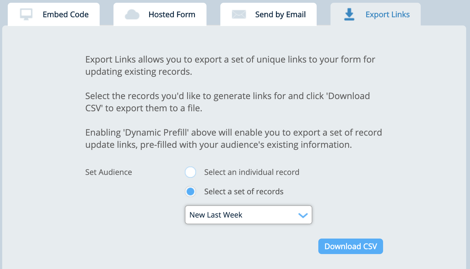Click the 'Select an individual record' label text

click(251, 172)
